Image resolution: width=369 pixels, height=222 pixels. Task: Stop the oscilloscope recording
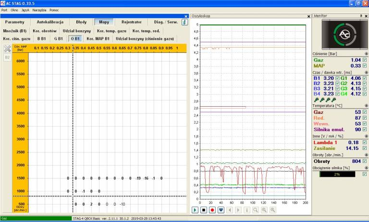(x=204, y=210)
